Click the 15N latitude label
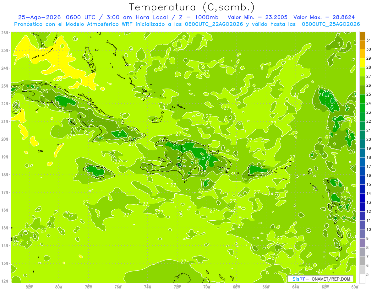 [4, 228]
